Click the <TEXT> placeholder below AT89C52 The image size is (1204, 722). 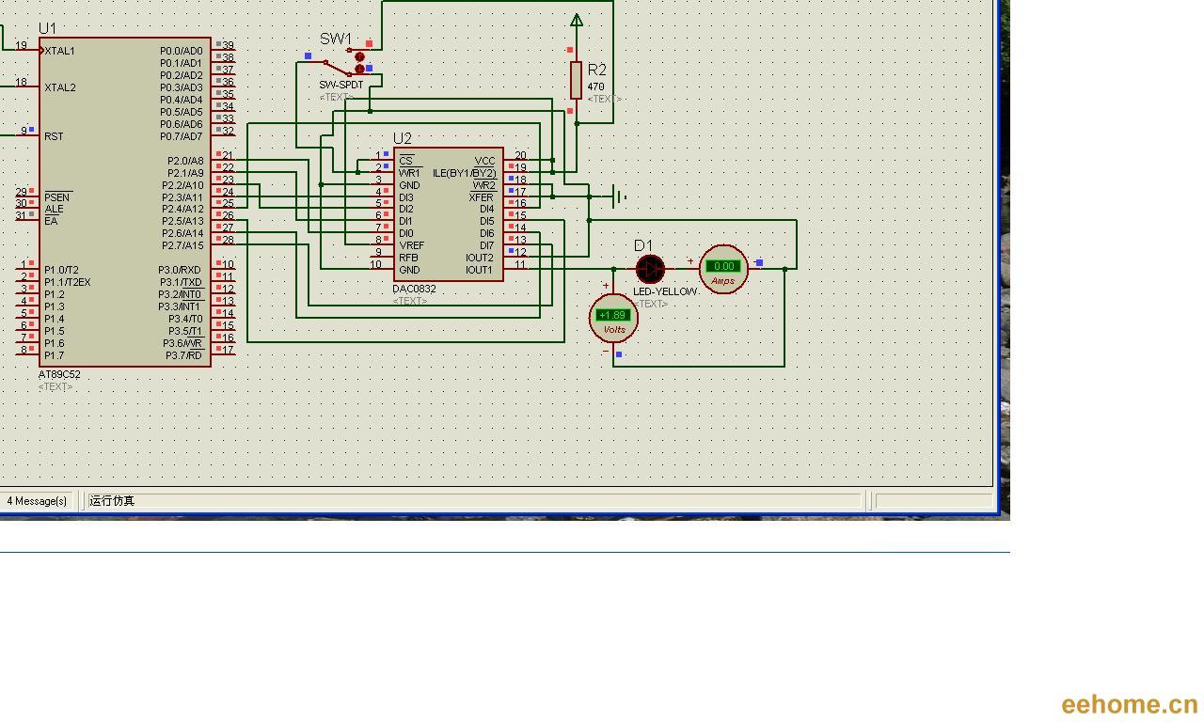(x=55, y=386)
